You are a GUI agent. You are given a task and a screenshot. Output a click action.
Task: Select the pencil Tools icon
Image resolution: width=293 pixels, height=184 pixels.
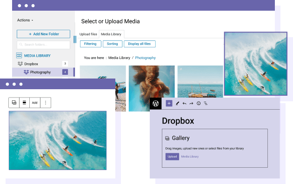[177, 103]
